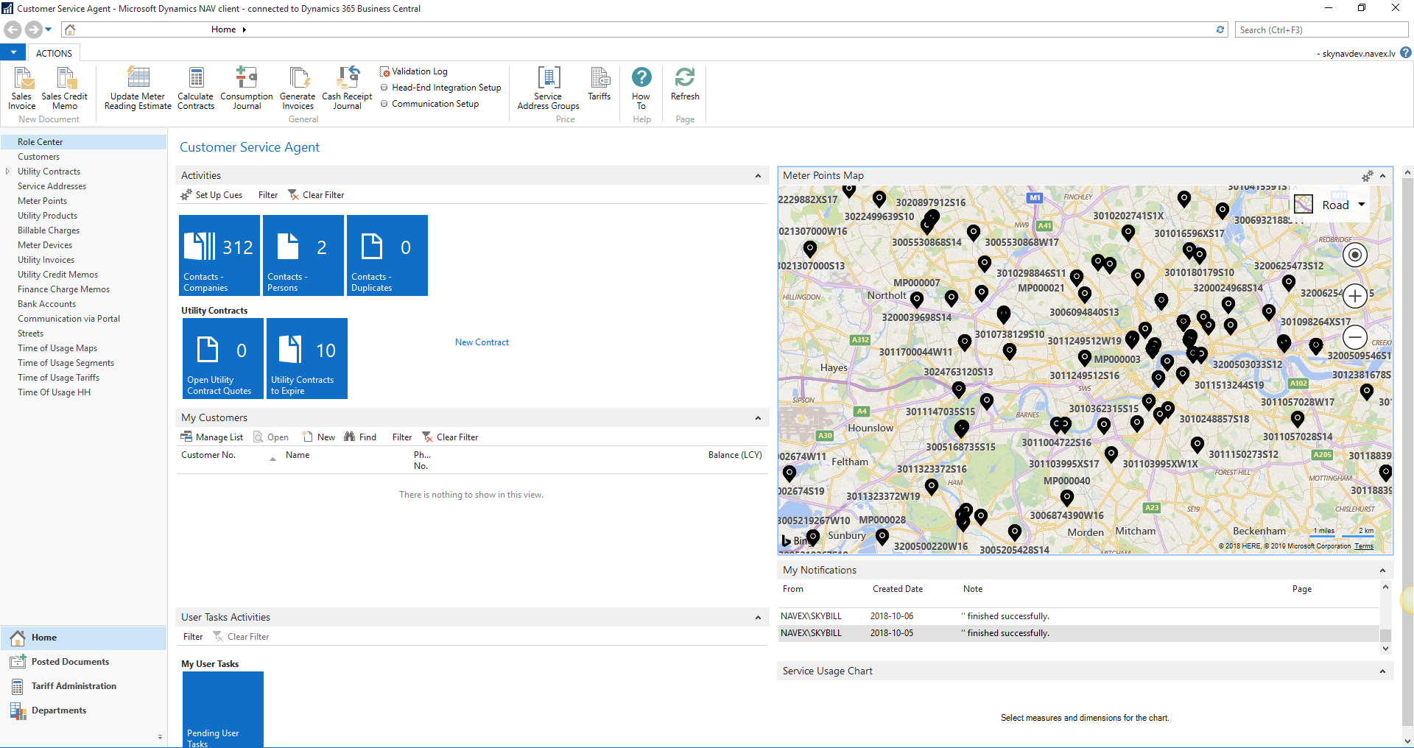
Task: Open the navigation history dropdown arrow
Action: click(49, 29)
